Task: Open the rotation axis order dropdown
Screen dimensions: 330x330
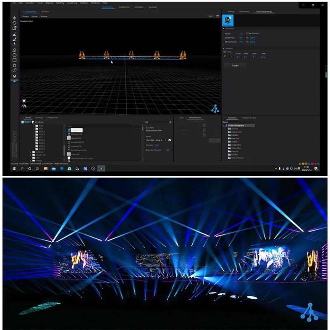Action: click(228, 56)
